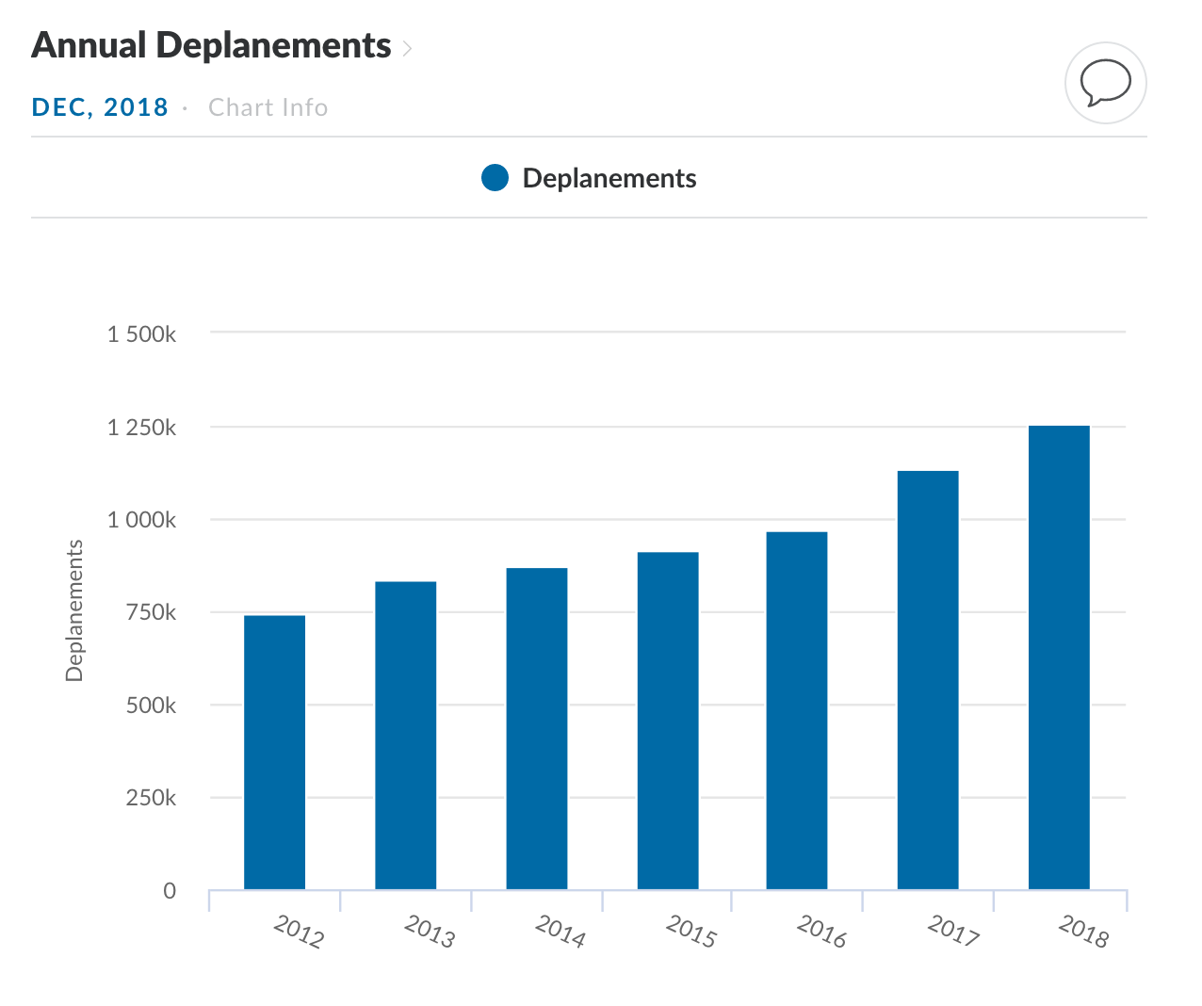The image size is (1202, 1006).
Task: Click the Deplanements legend label
Action: [609, 178]
